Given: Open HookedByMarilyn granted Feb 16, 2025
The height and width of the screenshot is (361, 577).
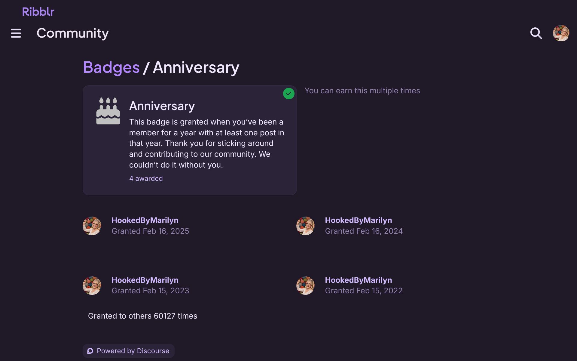Looking at the screenshot, I should pos(145,220).
